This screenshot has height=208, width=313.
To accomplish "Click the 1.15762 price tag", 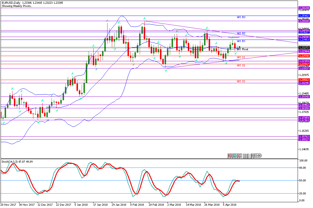I will click(304, 137).
